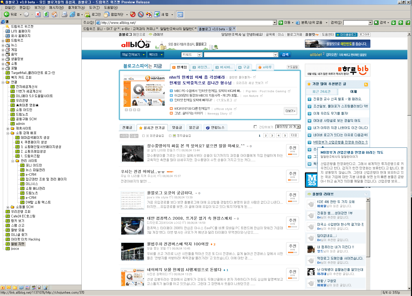The width and height of the screenshot is (412, 296).
Task: Click the green Refresh page icon
Action: (46, 14)
